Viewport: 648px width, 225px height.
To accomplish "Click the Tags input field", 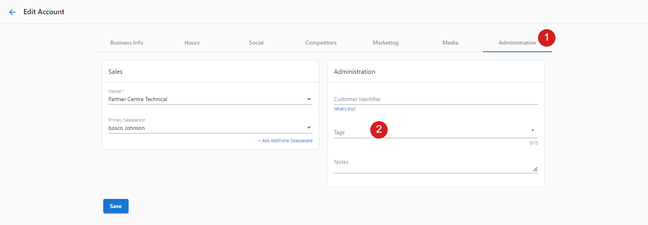I will pyautogui.click(x=431, y=132).
